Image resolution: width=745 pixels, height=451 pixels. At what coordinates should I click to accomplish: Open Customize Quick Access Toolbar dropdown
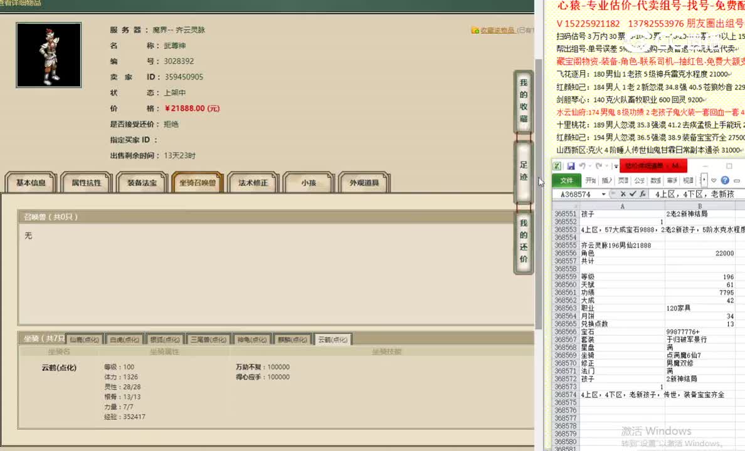[x=615, y=166]
